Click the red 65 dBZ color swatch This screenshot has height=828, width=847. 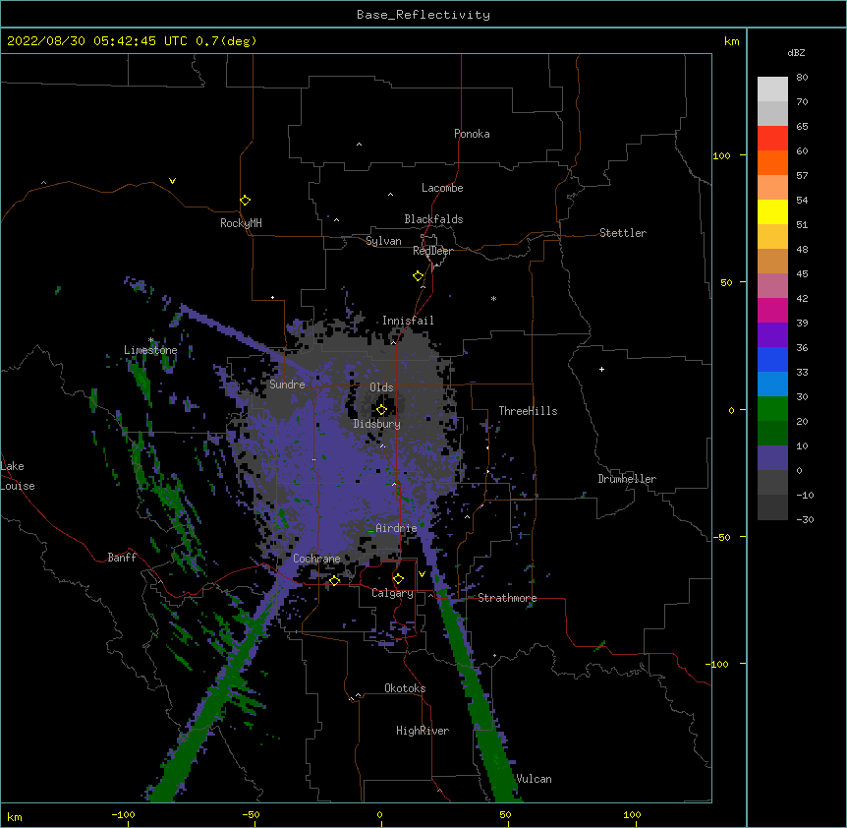pos(772,138)
